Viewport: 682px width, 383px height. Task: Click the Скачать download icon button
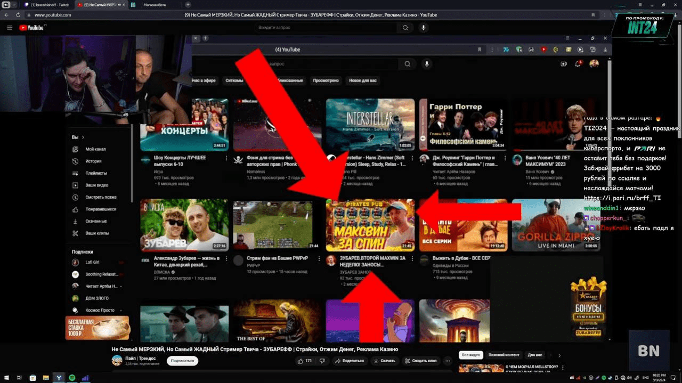click(384, 361)
